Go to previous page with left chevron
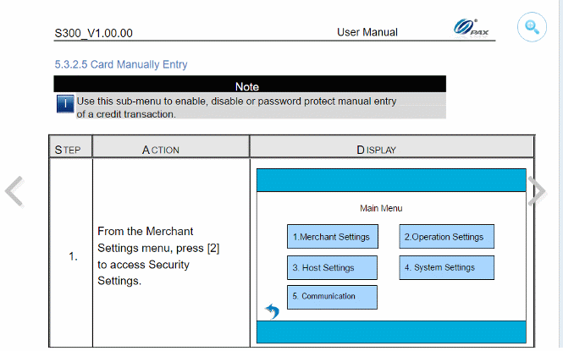 14,192
